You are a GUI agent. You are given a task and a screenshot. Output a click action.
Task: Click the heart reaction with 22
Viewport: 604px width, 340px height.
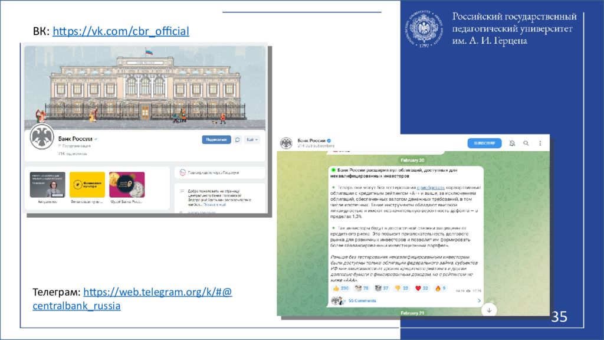click(x=422, y=288)
